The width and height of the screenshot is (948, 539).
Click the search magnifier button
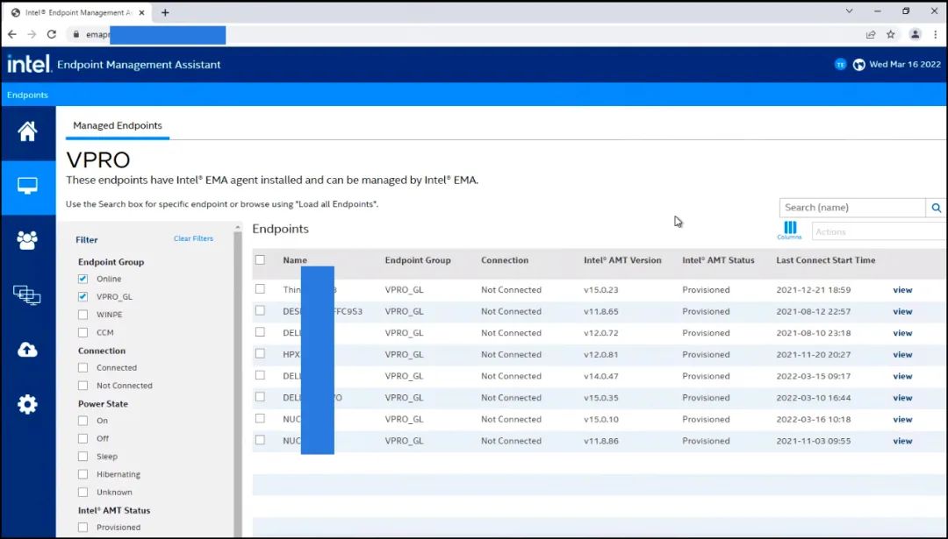pyautogui.click(x=937, y=208)
